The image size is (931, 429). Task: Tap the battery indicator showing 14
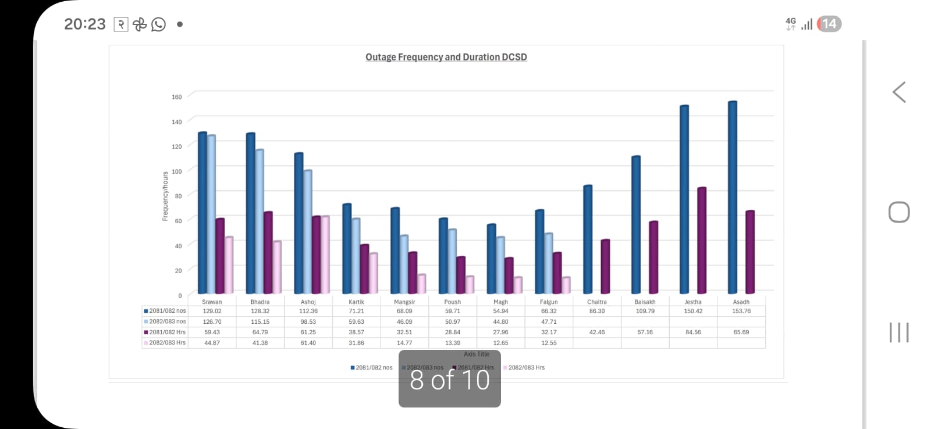829,24
